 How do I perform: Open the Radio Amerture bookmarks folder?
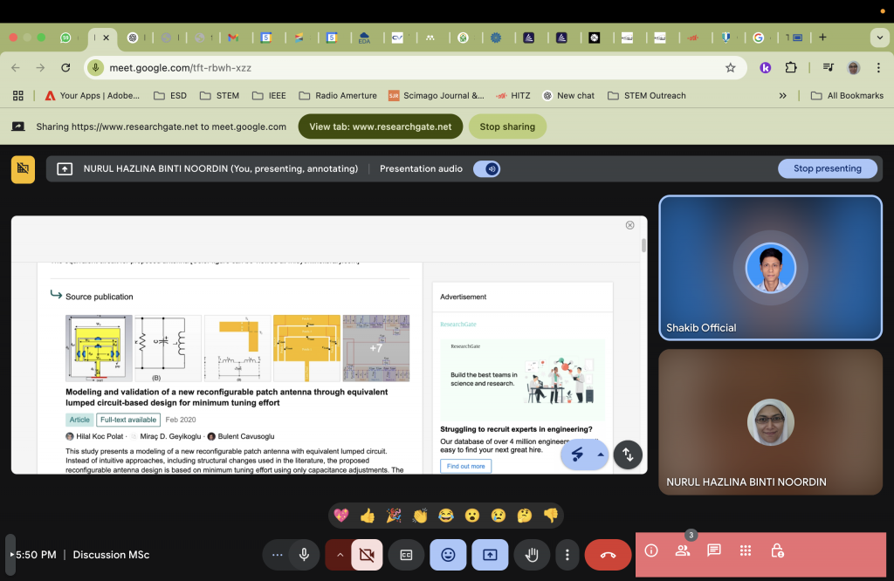pos(338,96)
